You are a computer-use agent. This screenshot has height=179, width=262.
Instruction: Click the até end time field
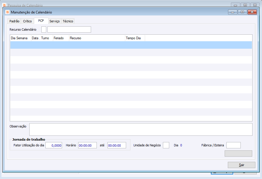117,145
